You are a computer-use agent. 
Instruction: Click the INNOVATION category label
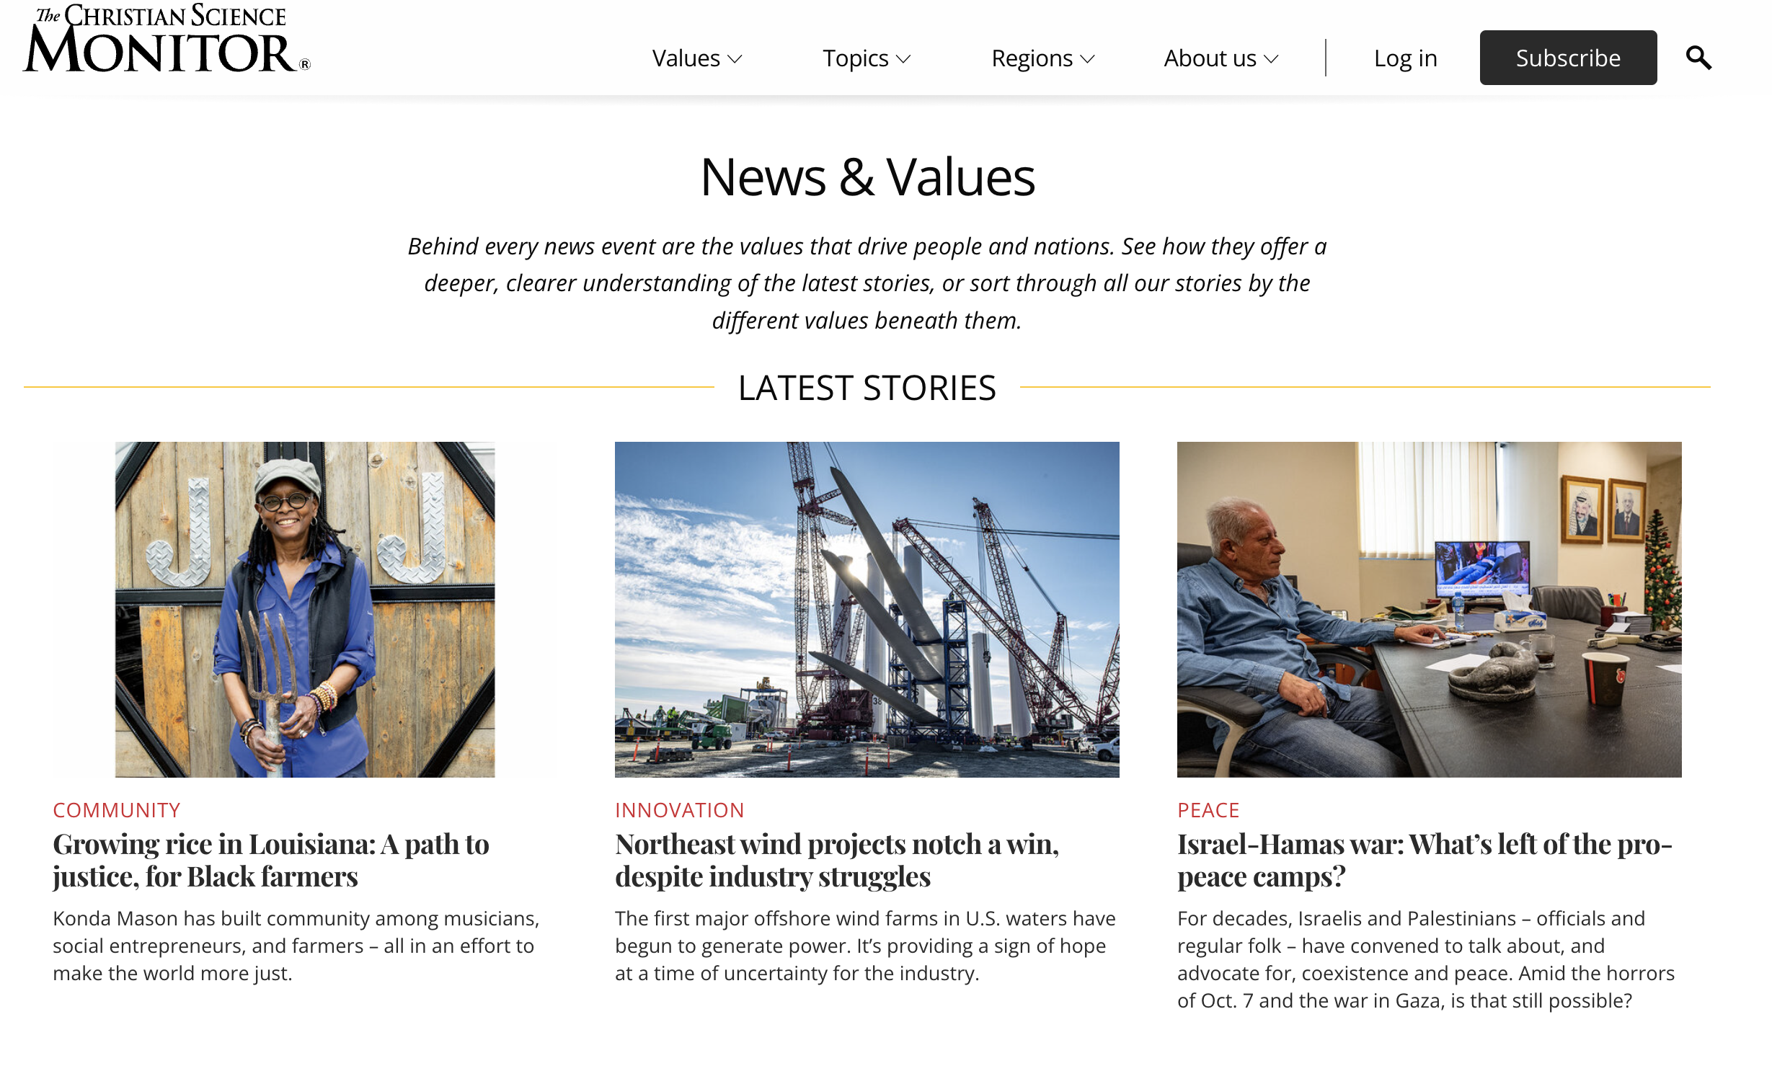[x=679, y=810]
